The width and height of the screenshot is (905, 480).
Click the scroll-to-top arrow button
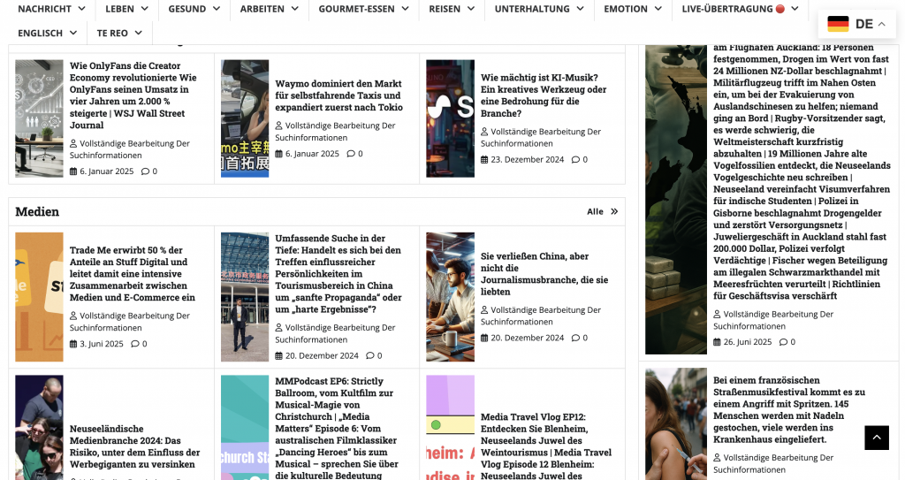876,438
